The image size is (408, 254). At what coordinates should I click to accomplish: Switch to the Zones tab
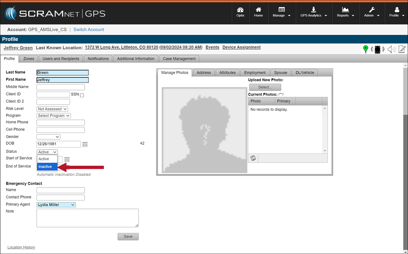[x=28, y=59]
